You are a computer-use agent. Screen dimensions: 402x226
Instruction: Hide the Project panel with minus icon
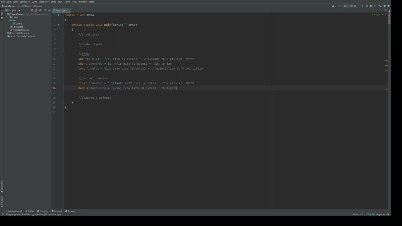tap(49, 10)
